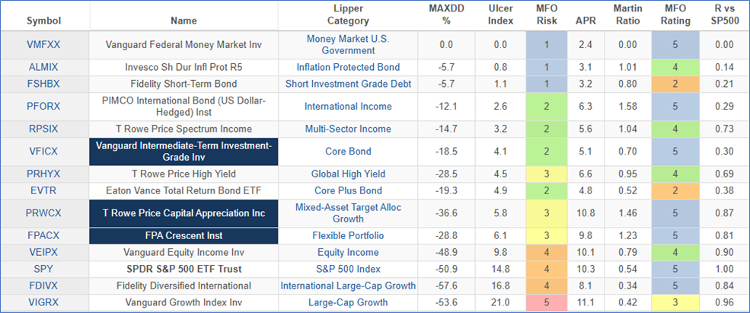Click the VMFXX symbol link
This screenshot has height=313, width=750.
pos(43,45)
